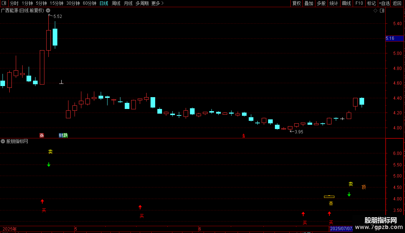Click 返回 to go back

pos(397,3)
